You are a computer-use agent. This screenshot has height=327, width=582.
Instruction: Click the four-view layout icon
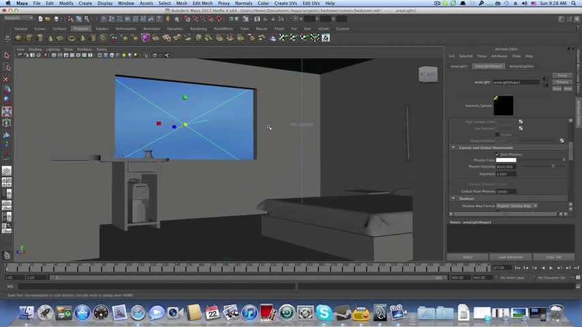click(7, 183)
